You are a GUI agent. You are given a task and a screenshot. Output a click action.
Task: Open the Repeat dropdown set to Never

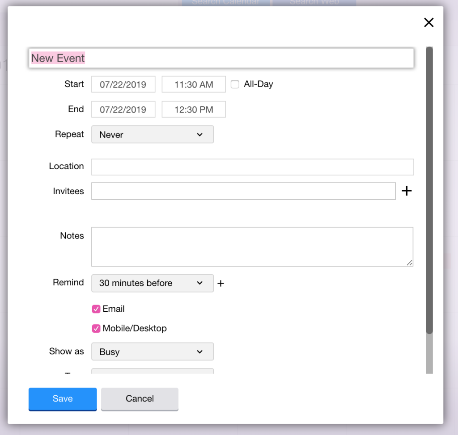click(x=153, y=134)
